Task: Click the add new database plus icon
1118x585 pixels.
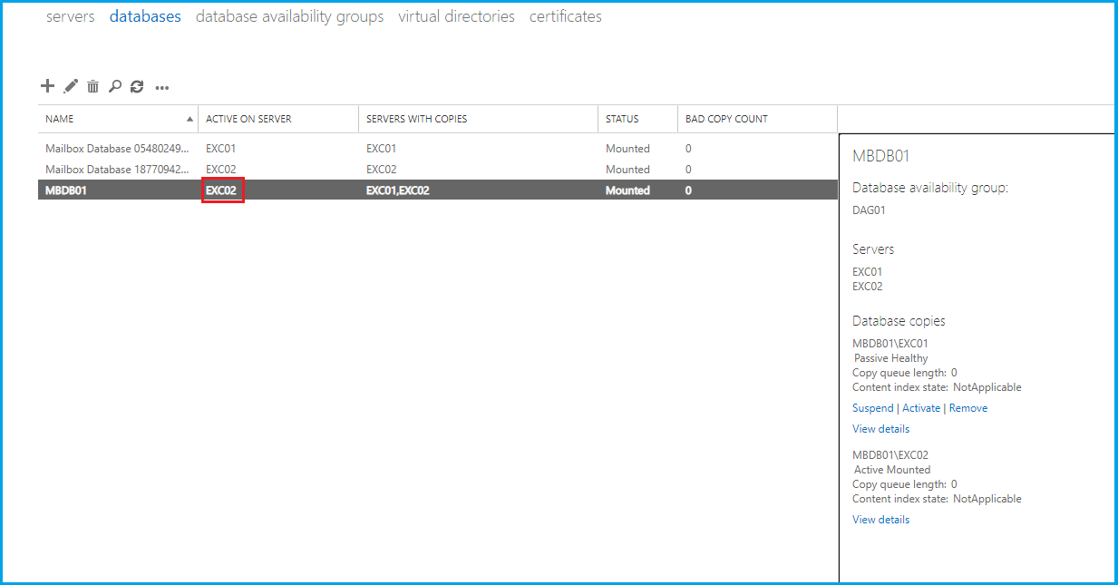Action: [48, 86]
